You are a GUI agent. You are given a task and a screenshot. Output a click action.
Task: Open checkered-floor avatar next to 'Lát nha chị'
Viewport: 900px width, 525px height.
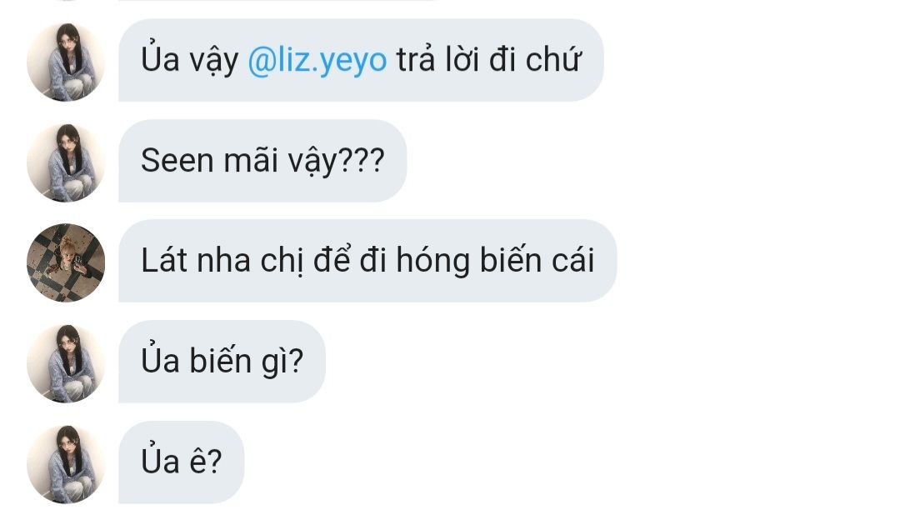(x=66, y=262)
